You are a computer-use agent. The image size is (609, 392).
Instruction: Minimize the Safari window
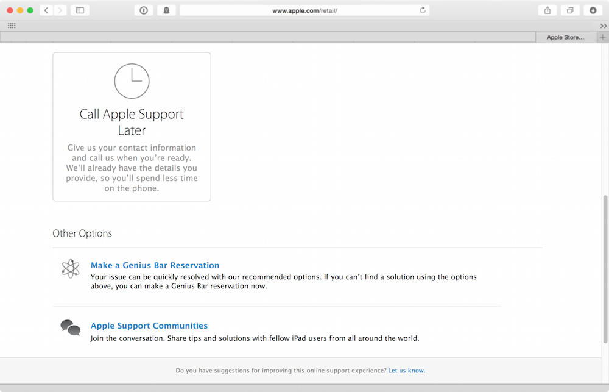[20, 10]
